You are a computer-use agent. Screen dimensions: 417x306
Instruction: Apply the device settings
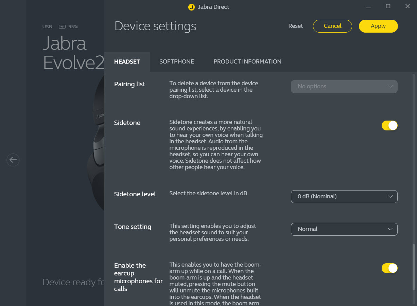coord(378,26)
